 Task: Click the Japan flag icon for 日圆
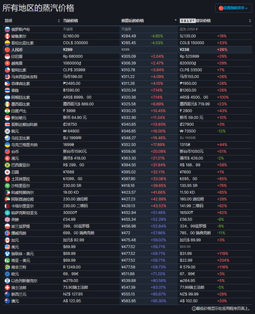coord(7,172)
